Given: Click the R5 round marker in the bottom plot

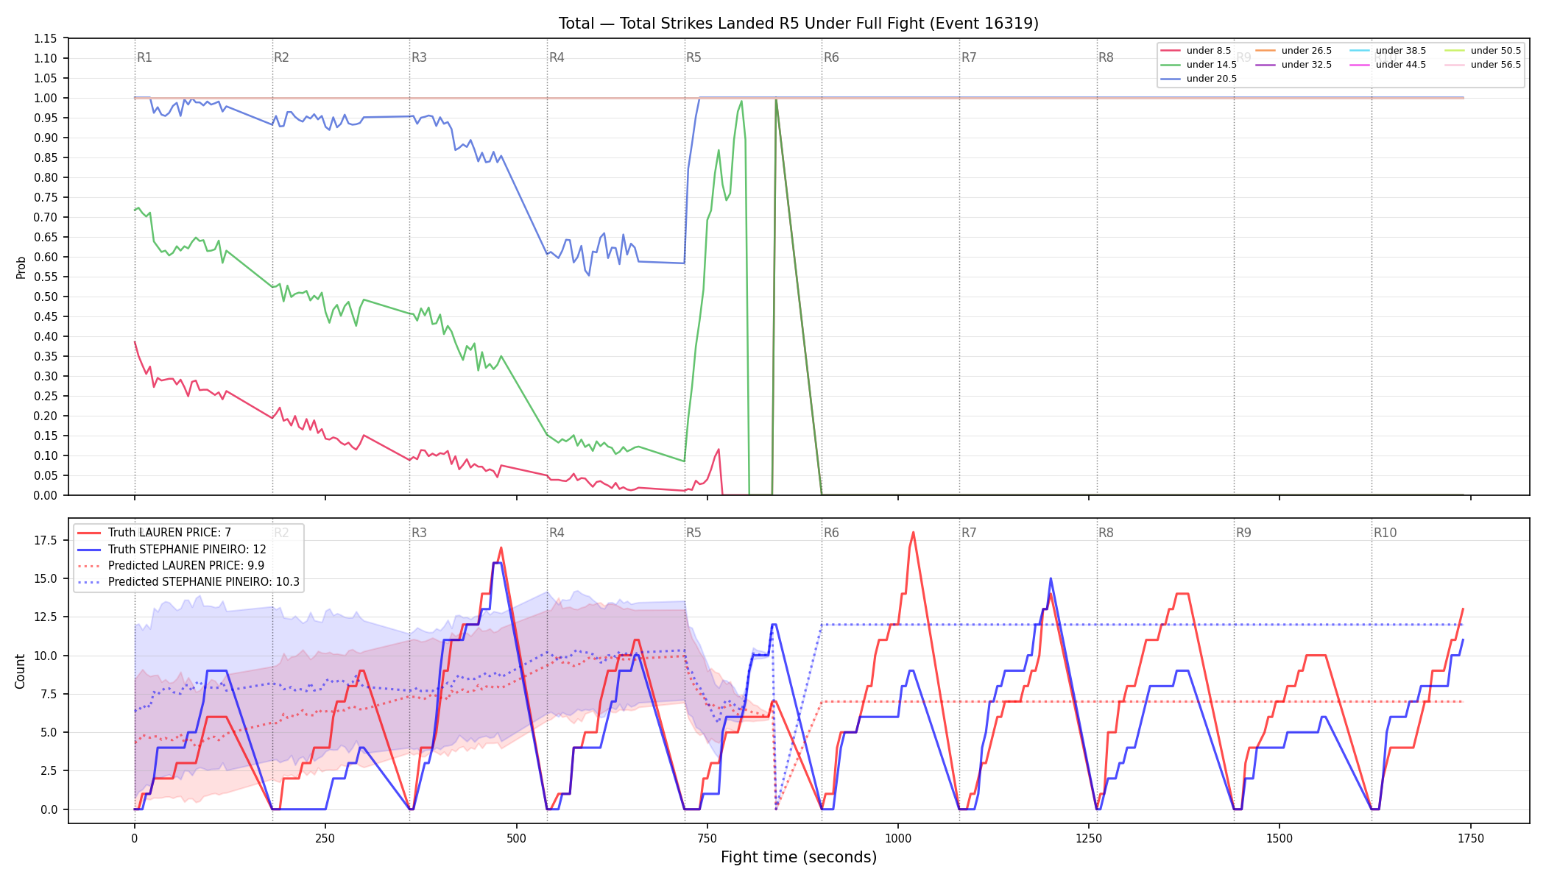Looking at the screenshot, I should (693, 533).
